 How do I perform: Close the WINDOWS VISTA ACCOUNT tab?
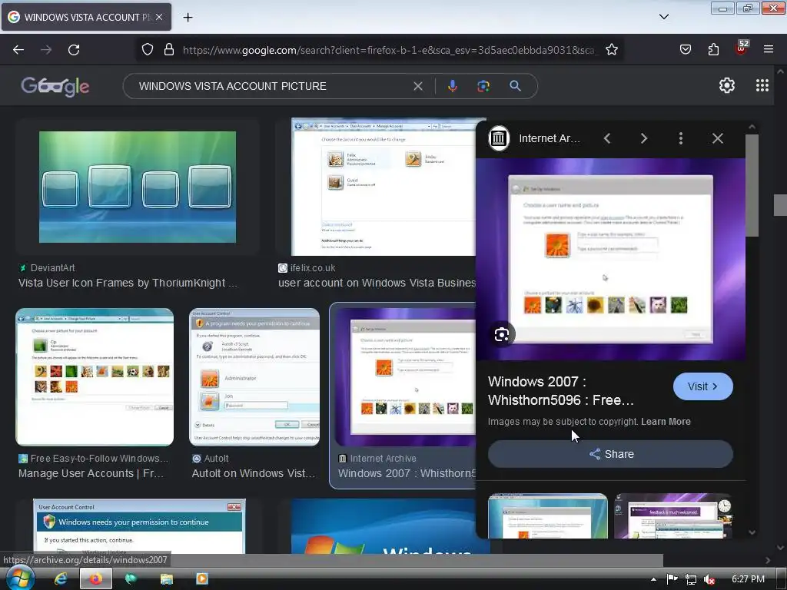click(x=159, y=17)
